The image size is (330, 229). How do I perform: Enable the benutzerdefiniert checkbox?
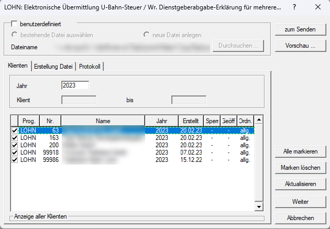(15, 24)
